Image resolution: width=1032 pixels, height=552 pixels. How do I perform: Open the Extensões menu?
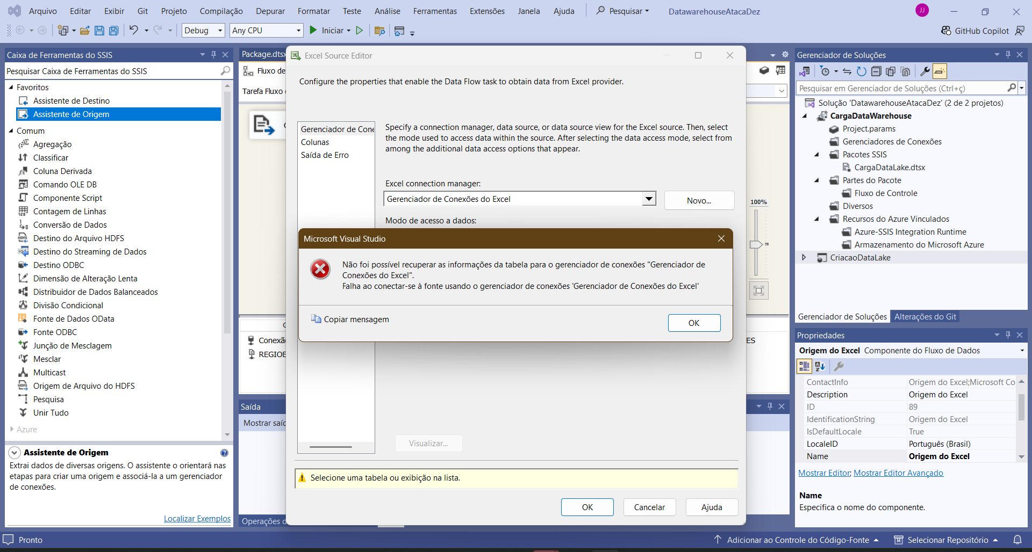pyautogui.click(x=487, y=11)
